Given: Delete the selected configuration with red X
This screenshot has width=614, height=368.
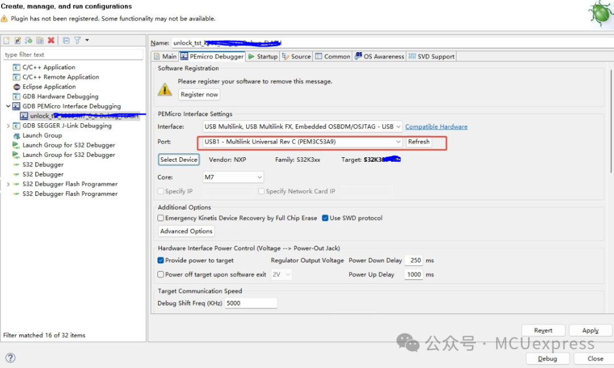Looking at the screenshot, I should (x=51, y=40).
